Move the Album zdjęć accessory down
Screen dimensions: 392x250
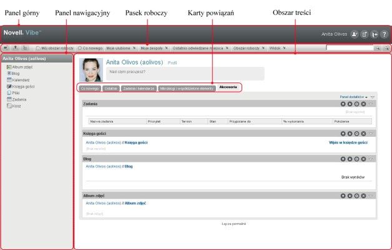350,196
